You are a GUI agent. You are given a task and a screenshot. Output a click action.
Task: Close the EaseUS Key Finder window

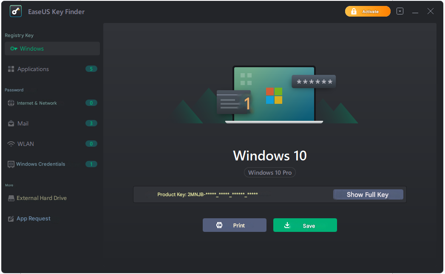coord(431,11)
